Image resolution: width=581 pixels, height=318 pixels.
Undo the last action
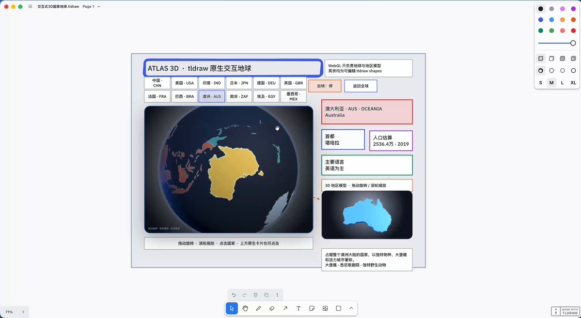(234, 295)
